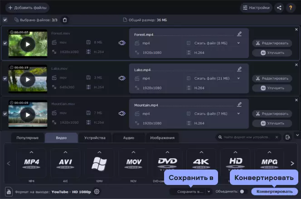Click the YouTube output format icon
301x199 pixels.
9,191
